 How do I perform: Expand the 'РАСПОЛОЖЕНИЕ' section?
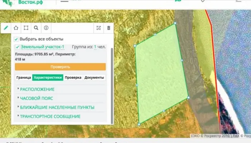pos(37,89)
